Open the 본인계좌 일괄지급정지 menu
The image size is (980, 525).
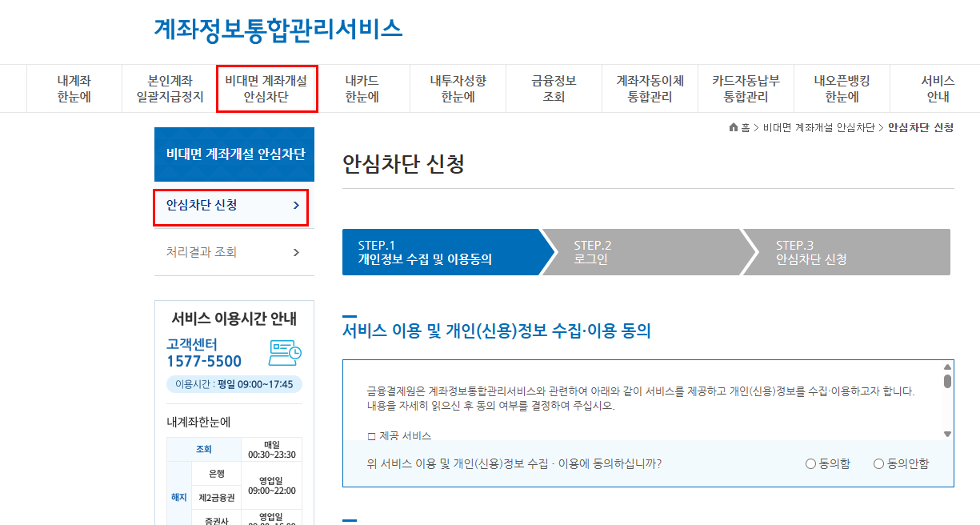click(170, 88)
